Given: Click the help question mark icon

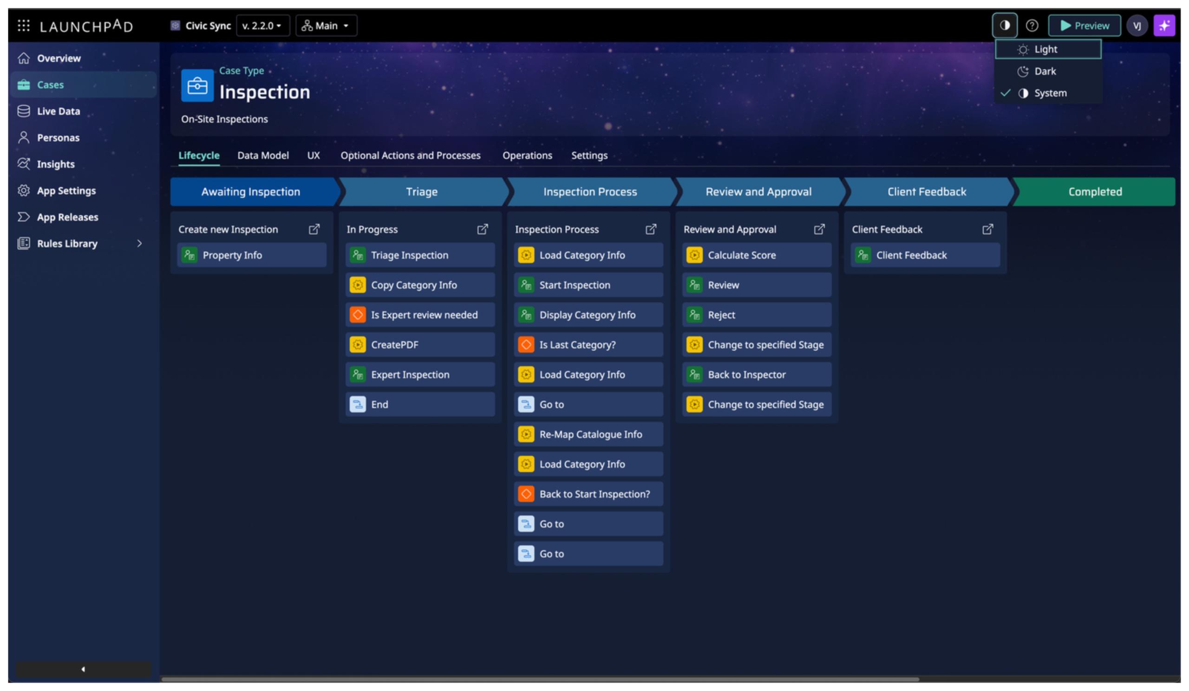Looking at the screenshot, I should click(x=1032, y=26).
